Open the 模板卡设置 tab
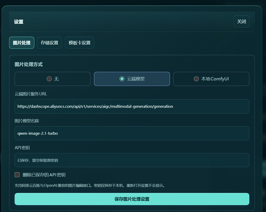The image size is (266, 212). tap(80, 43)
